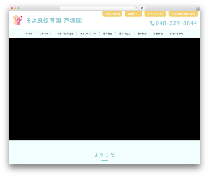Screen dimensions: 209x177
Task: Click the 採用サイト yellow button
Action: point(133,14)
